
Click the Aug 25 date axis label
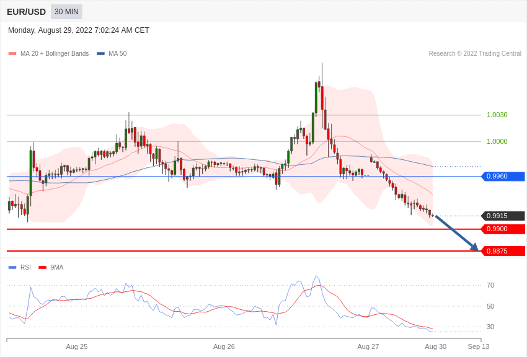[x=77, y=346]
